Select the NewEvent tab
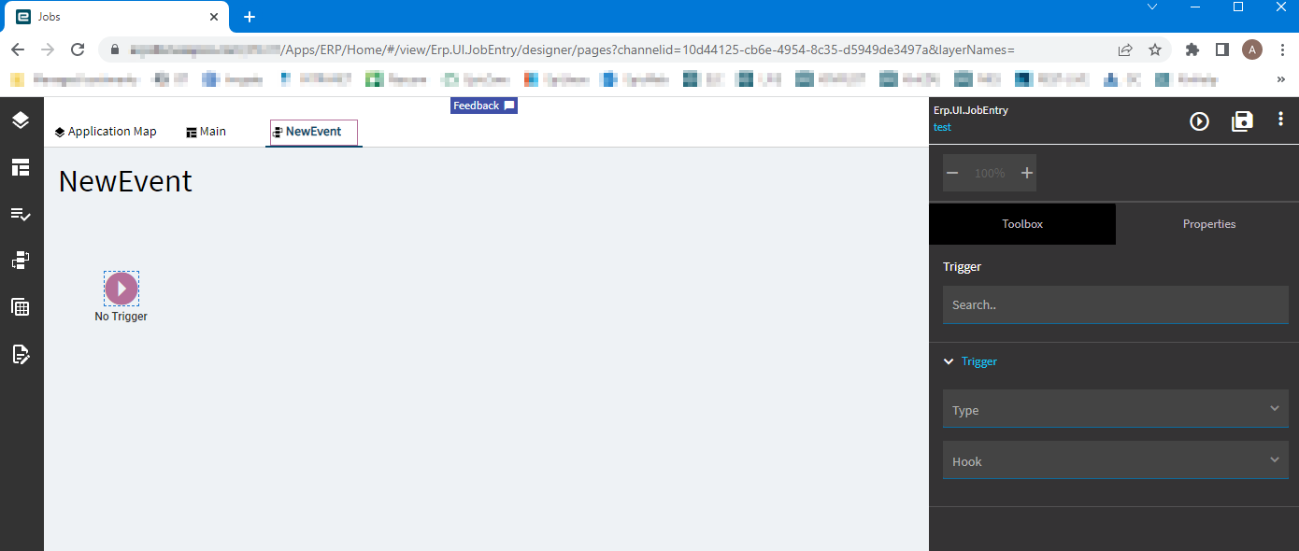 point(314,133)
